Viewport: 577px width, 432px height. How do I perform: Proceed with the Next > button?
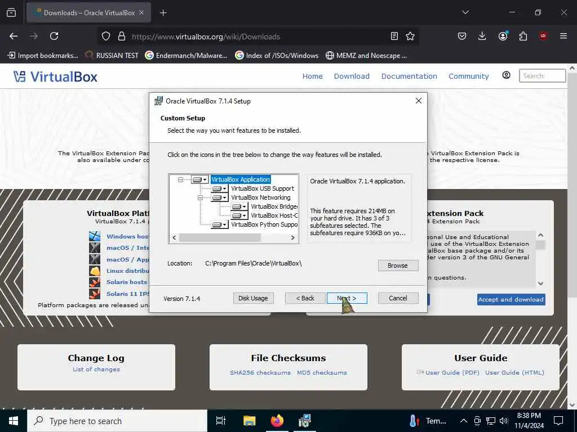tap(347, 298)
